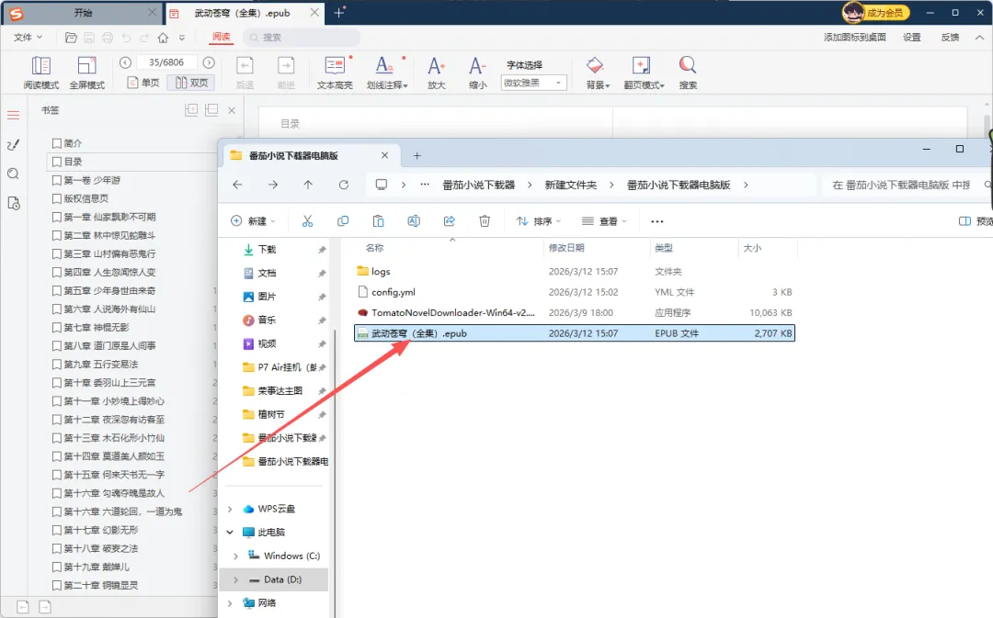Click the 文本高亮 text highlight tool
The width and height of the screenshot is (993, 618).
(335, 73)
